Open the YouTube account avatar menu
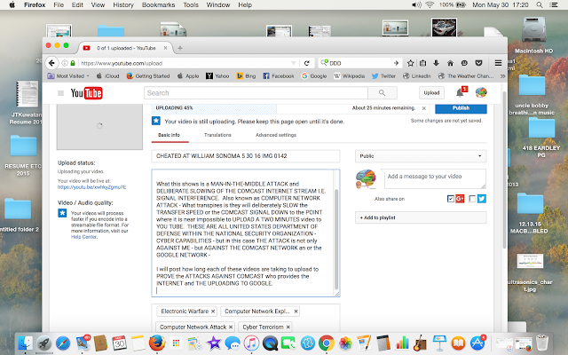 481,92
